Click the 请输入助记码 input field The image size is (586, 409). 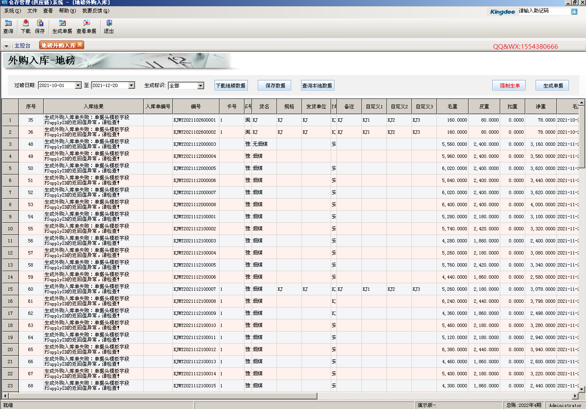click(x=543, y=11)
